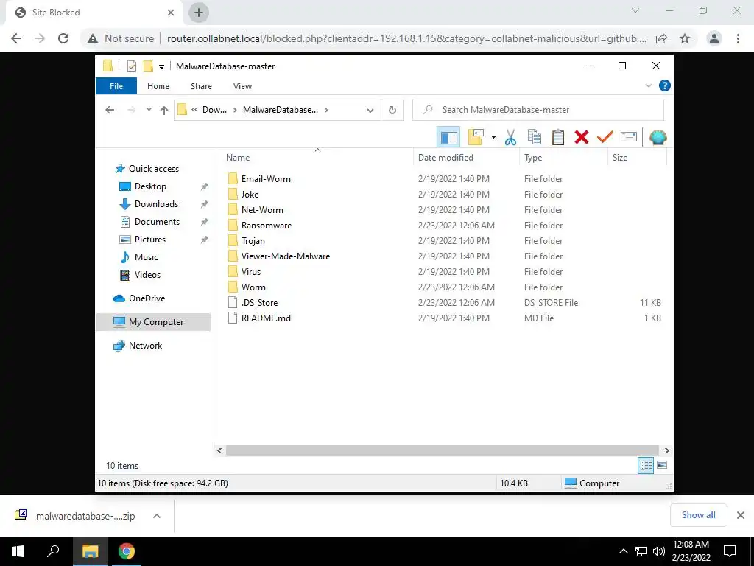This screenshot has width=754, height=566.
Task: Open the dropdown arrow beside folder options
Action: point(493,138)
